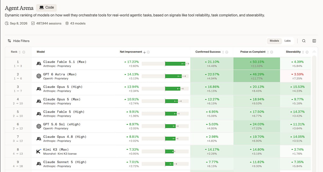
Task: Open the search icon in the toolbar
Action: [304, 41]
